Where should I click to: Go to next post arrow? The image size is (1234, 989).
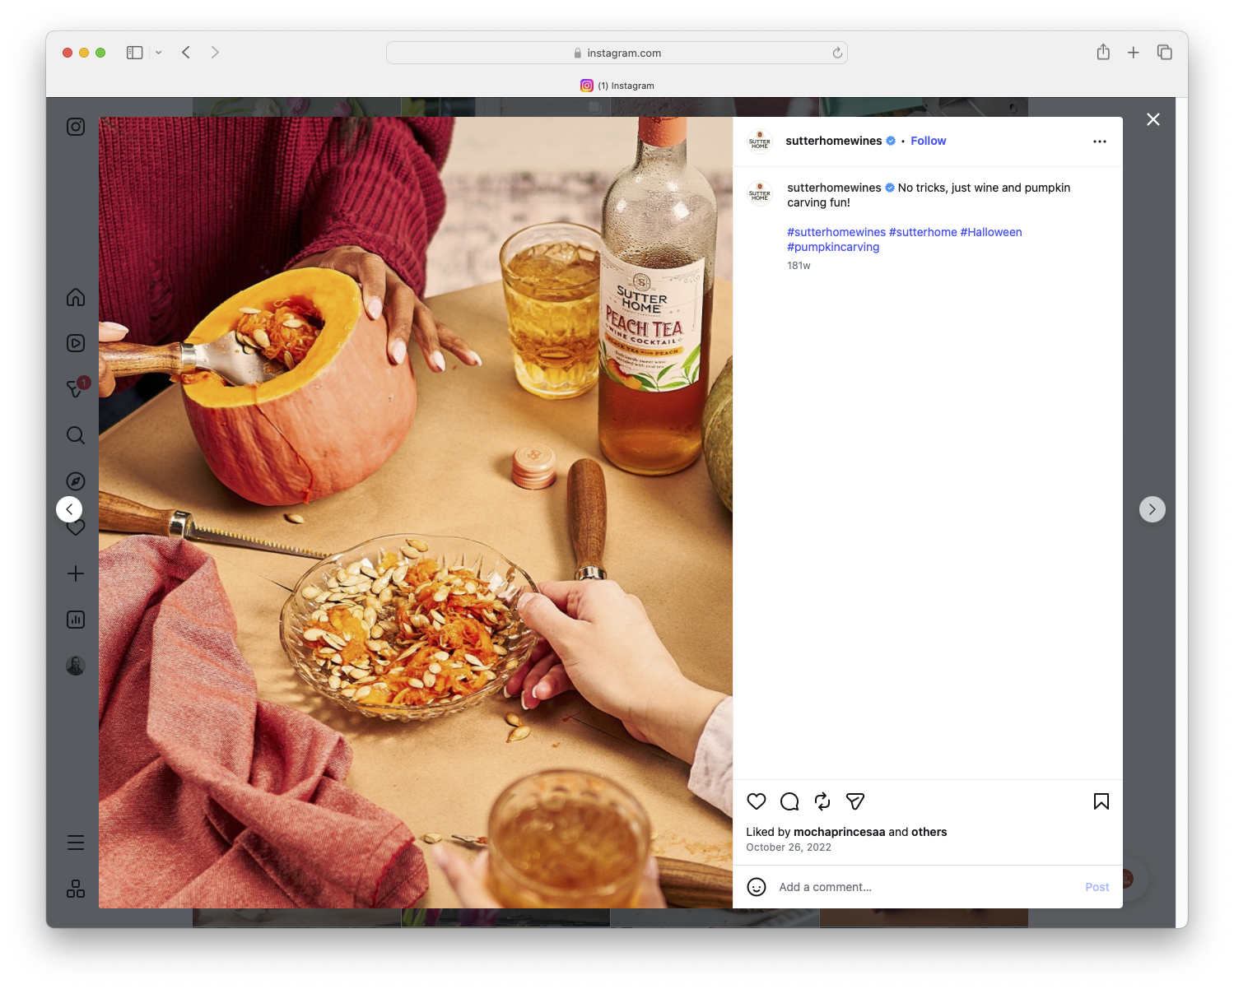click(x=1153, y=509)
